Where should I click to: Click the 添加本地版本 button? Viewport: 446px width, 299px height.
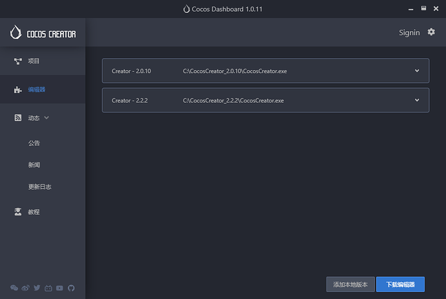(350, 285)
